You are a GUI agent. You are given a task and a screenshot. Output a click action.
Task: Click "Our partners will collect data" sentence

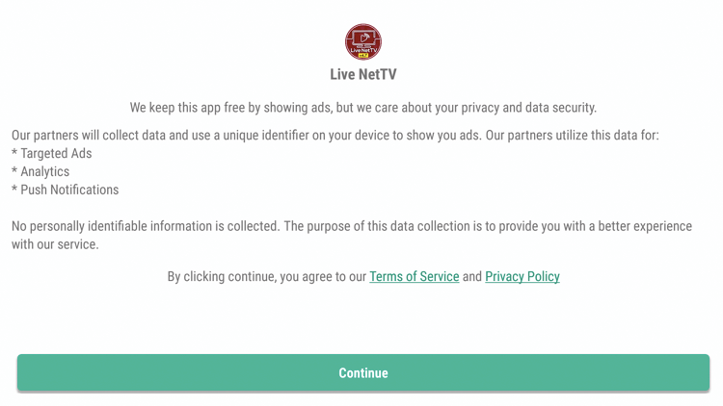coord(246,136)
